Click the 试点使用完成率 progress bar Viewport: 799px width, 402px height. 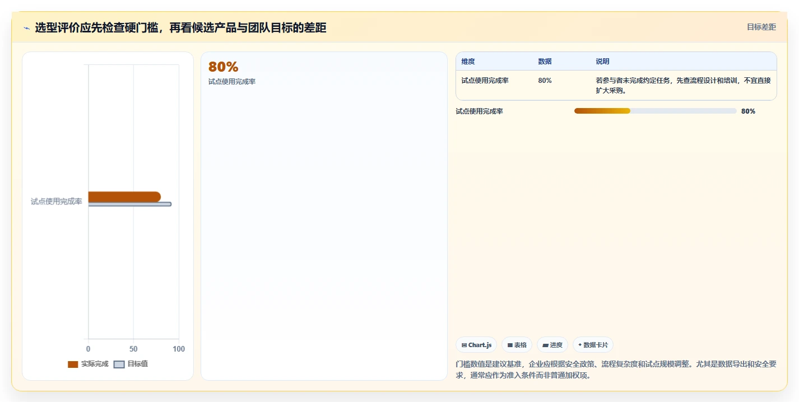tap(656, 111)
